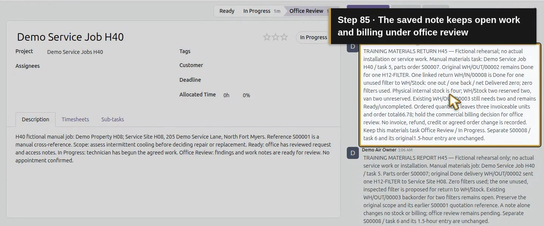Set priority with the first star

click(267, 37)
